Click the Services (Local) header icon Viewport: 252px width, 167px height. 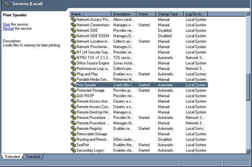(x=7, y=4)
